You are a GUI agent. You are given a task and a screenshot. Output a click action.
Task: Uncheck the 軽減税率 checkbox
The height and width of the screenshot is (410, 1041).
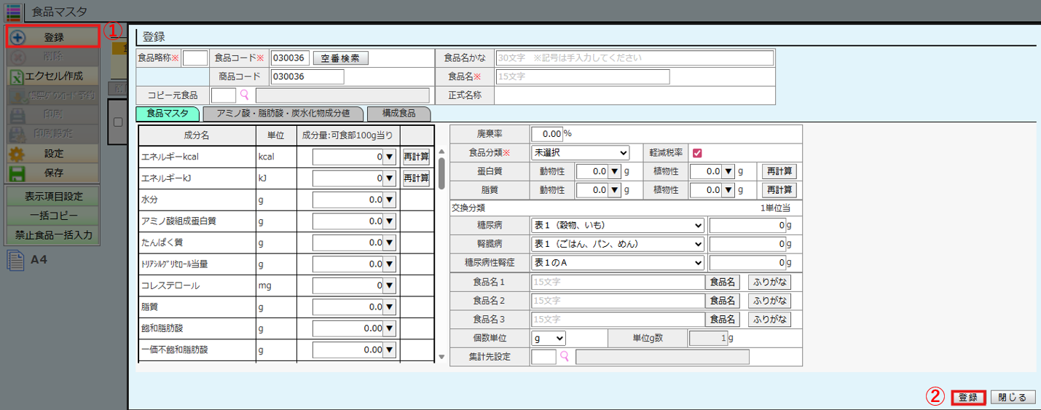[697, 153]
